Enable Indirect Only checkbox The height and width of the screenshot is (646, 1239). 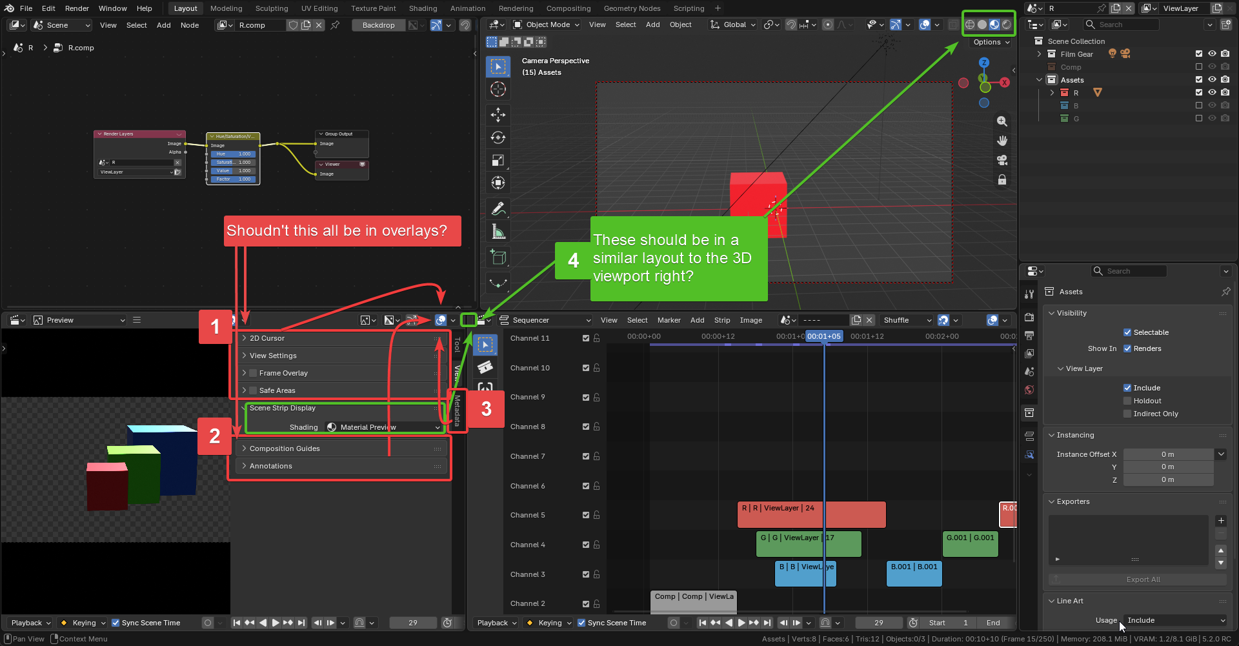tap(1127, 414)
